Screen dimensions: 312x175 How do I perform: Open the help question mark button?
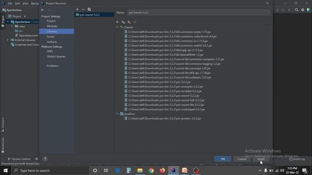coord(45,159)
